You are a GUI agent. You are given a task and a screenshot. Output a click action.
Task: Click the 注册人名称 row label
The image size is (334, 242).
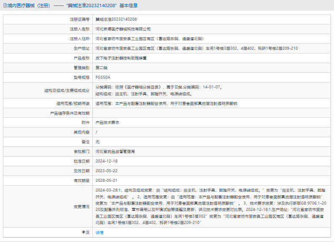pos(80,29)
